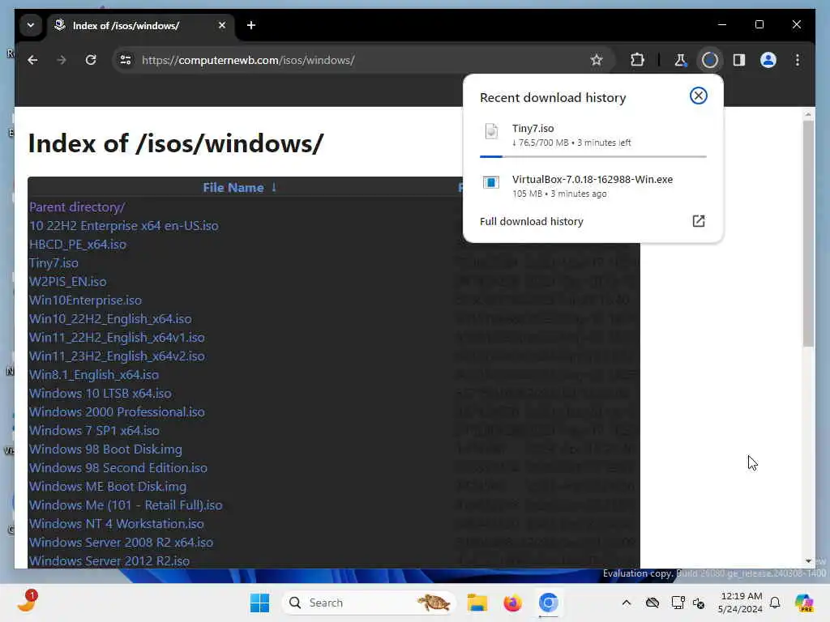
Task: Reload the current page
Action: pyautogui.click(x=91, y=60)
